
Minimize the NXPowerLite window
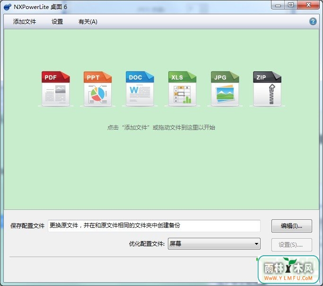(x=278, y=5)
